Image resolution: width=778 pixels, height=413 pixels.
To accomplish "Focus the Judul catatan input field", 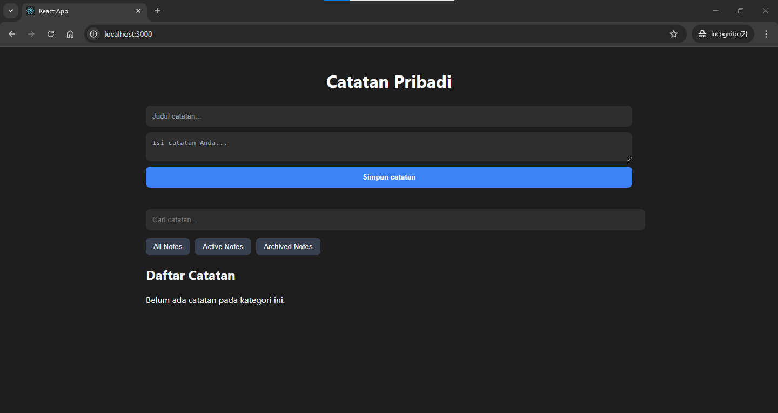I will pos(389,116).
